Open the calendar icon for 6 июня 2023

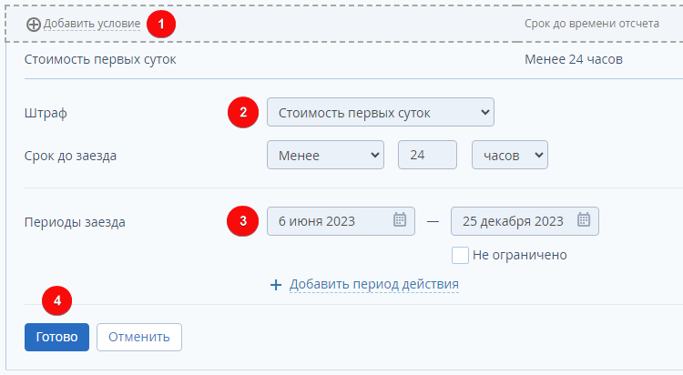click(400, 220)
